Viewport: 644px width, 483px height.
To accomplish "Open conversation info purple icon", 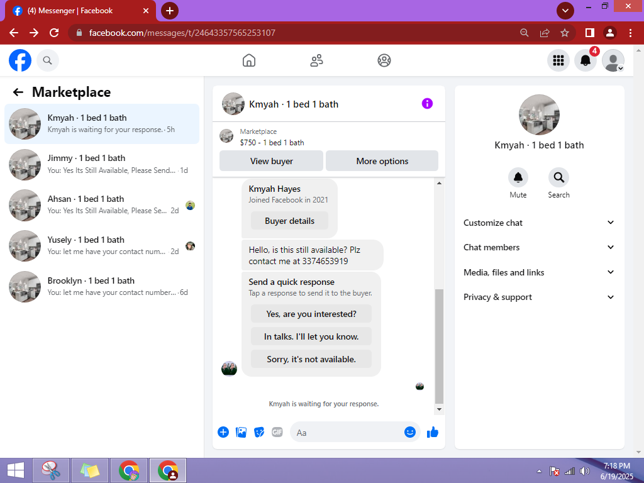I will pos(427,104).
